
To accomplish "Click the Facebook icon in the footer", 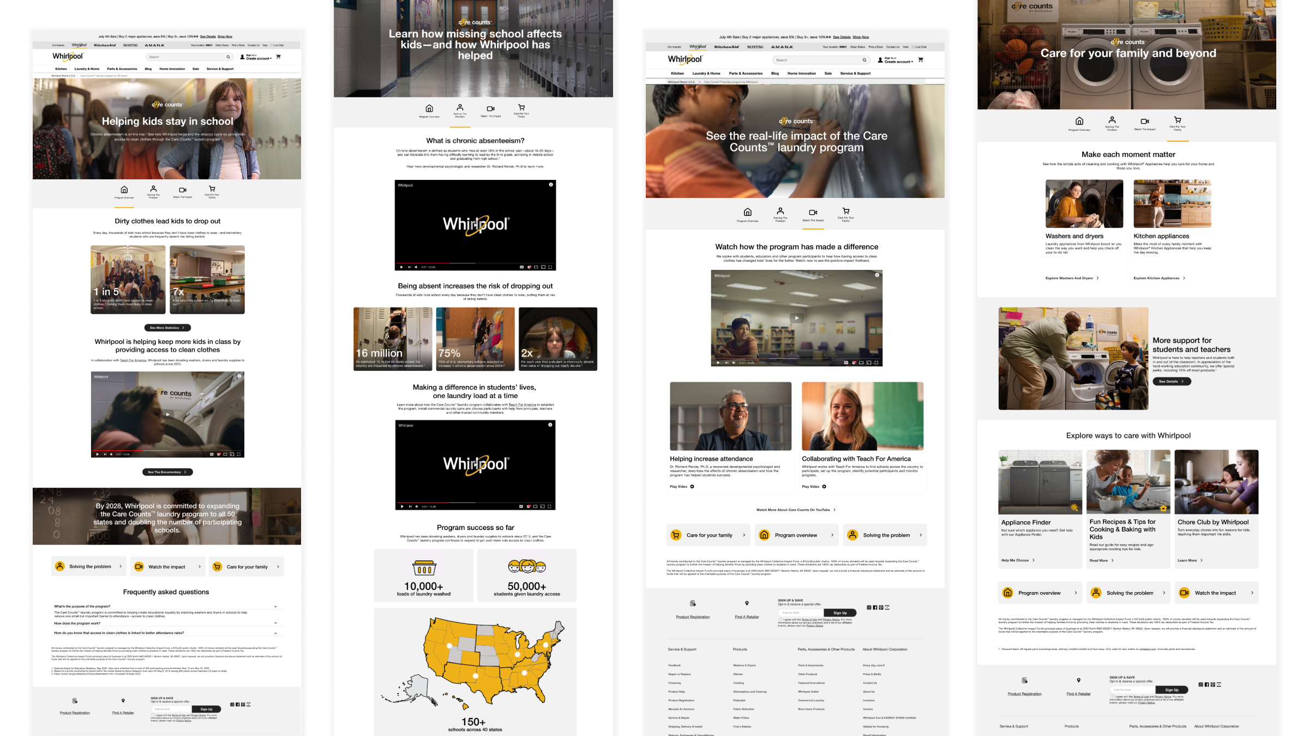I will pyautogui.click(x=238, y=704).
